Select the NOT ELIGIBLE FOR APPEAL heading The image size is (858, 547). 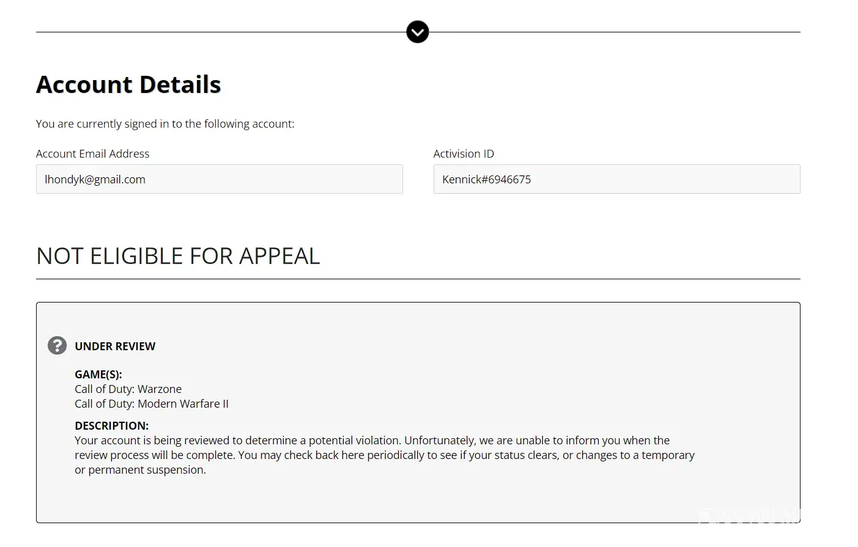click(x=178, y=256)
